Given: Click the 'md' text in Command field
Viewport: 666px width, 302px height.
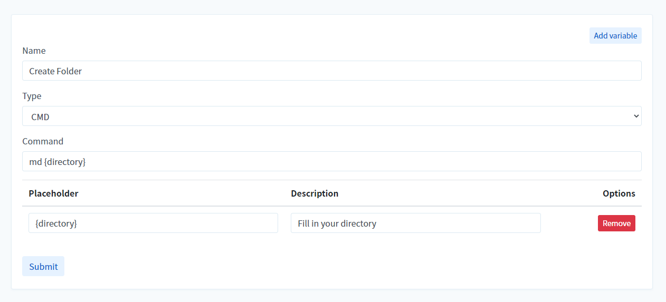Looking at the screenshot, I should (35, 162).
